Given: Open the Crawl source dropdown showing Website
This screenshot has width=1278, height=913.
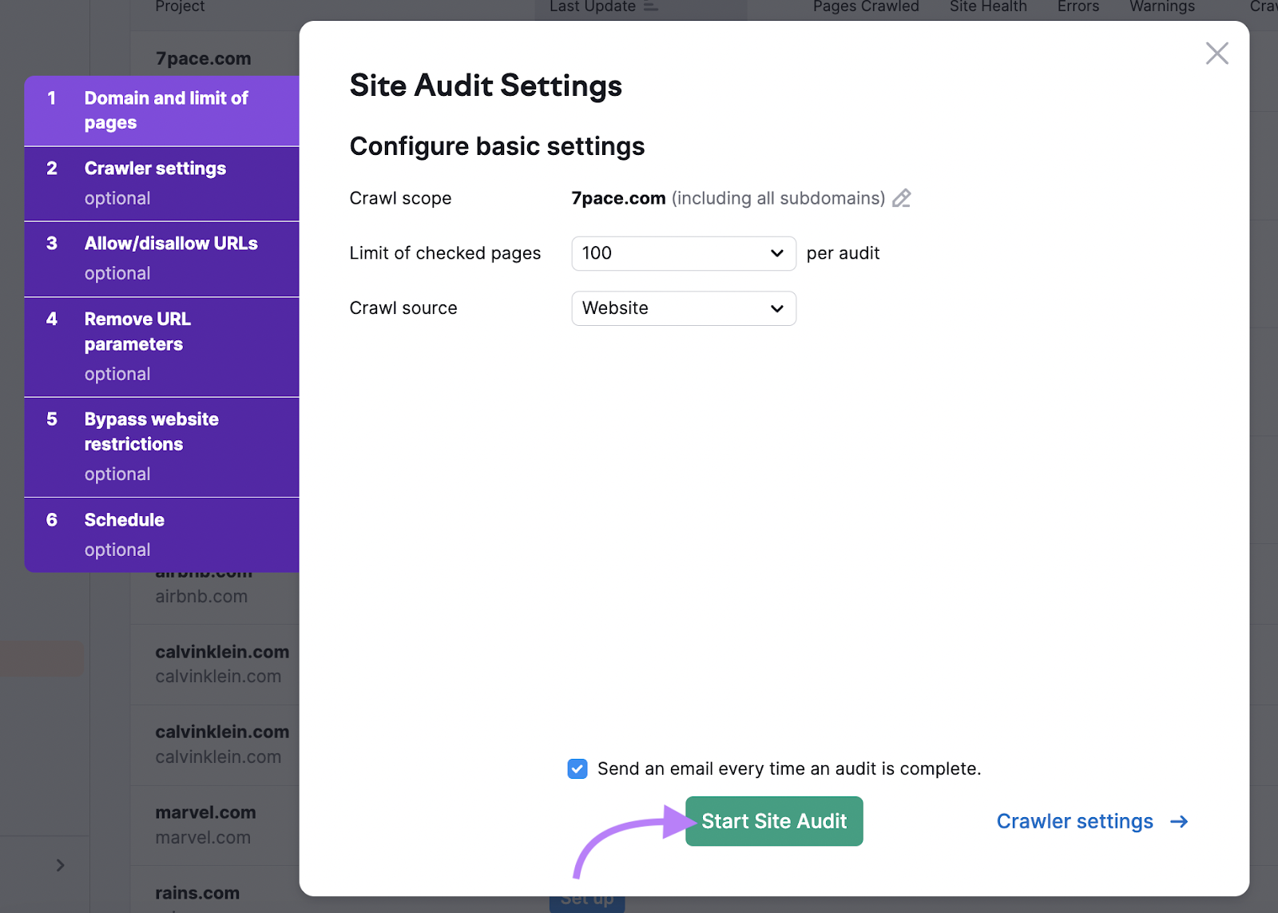Looking at the screenshot, I should click(x=683, y=308).
